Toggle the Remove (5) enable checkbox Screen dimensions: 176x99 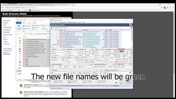(91, 50)
